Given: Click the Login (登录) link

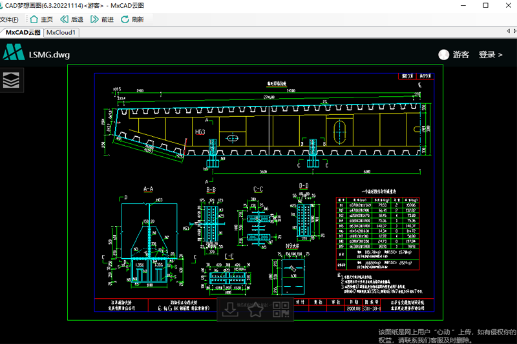Looking at the screenshot, I should 490,55.
